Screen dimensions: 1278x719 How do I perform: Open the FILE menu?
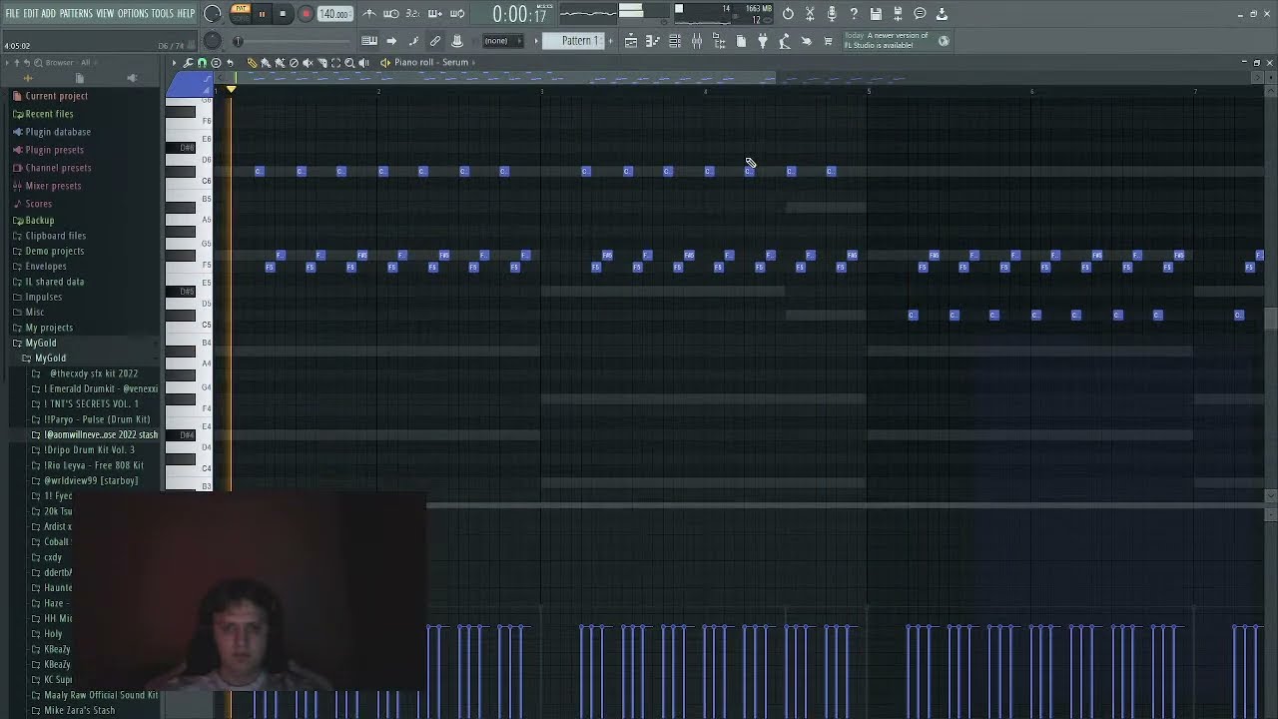point(13,13)
